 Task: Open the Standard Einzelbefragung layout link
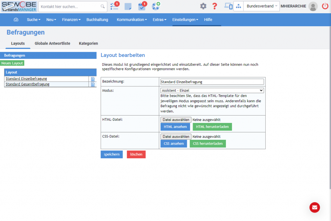click(x=26, y=79)
